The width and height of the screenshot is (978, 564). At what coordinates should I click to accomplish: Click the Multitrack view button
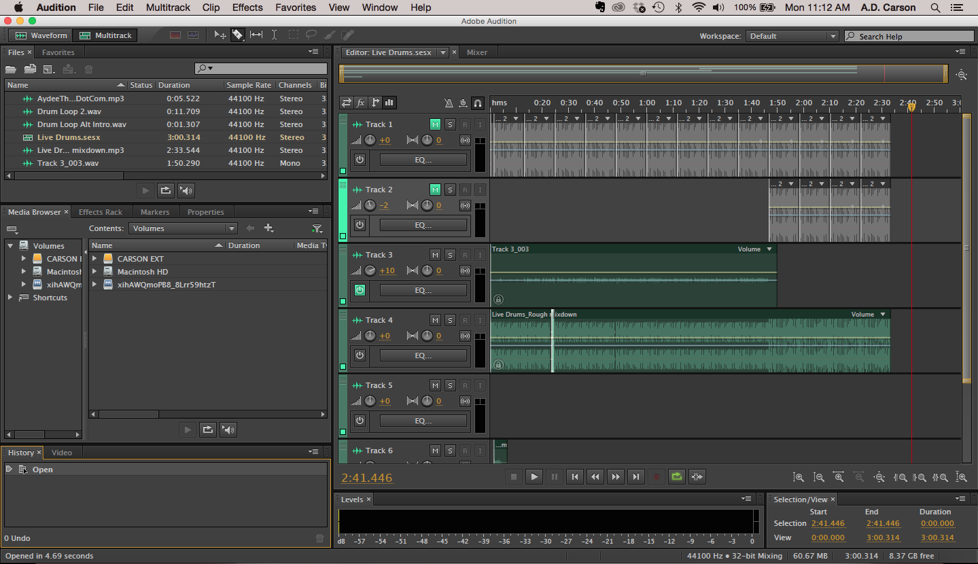click(106, 35)
